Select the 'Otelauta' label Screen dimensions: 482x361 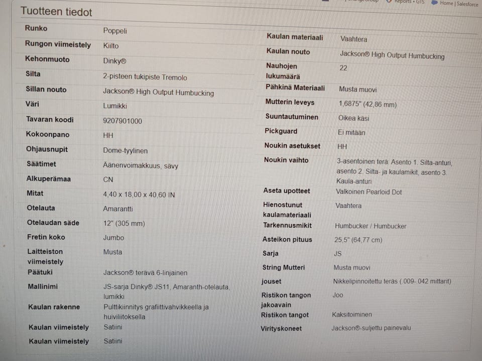[x=41, y=208]
